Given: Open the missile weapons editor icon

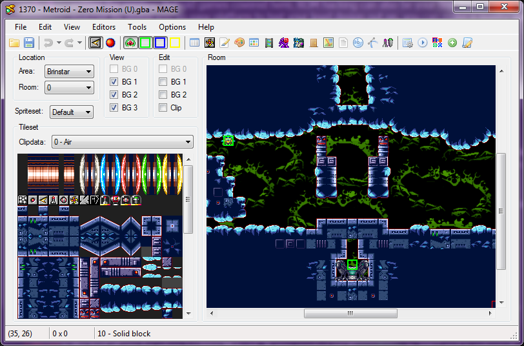Looking at the screenshot, I should 388,43.
